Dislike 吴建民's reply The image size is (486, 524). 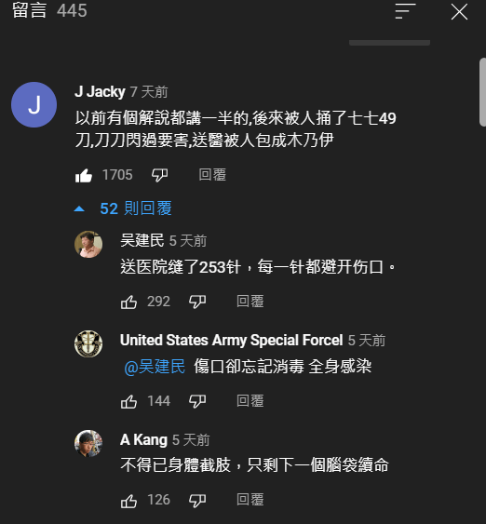point(197,302)
